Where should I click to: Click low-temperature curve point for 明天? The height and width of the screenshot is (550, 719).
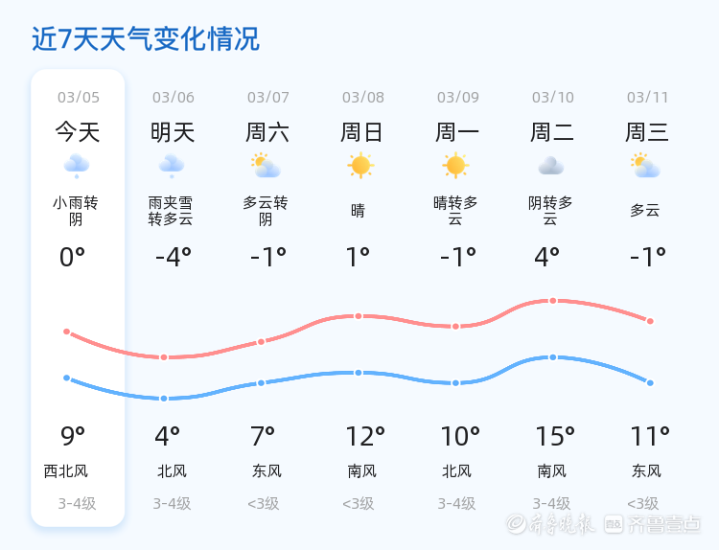click(x=164, y=399)
